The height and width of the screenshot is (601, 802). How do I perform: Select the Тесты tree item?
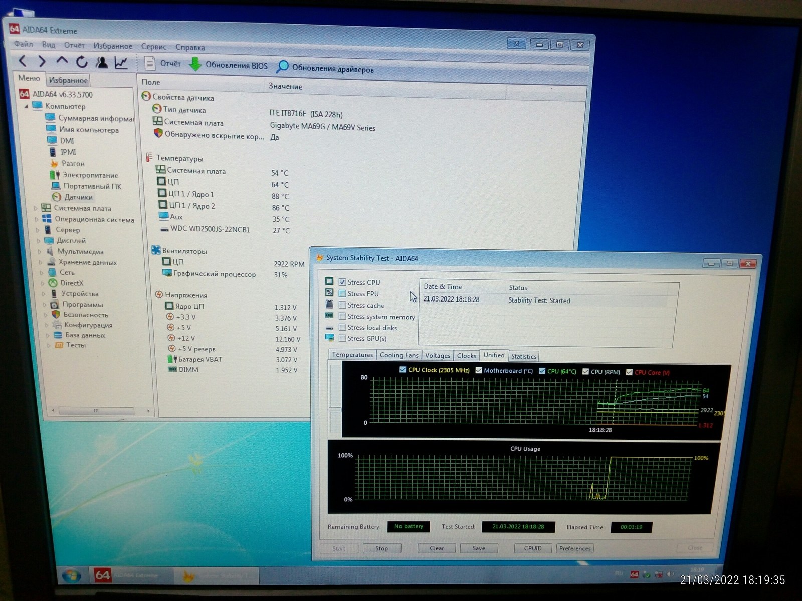[x=70, y=345]
